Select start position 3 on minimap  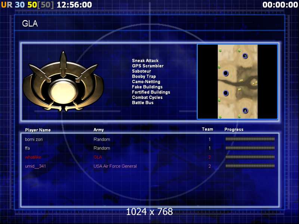coord(245,56)
